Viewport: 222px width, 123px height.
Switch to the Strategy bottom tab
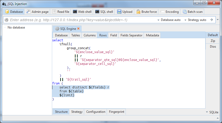[77, 112]
